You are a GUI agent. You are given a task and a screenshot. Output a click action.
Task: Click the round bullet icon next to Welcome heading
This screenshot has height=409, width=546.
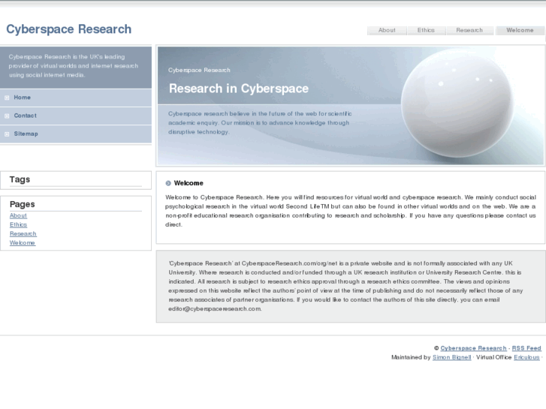pyautogui.click(x=168, y=183)
